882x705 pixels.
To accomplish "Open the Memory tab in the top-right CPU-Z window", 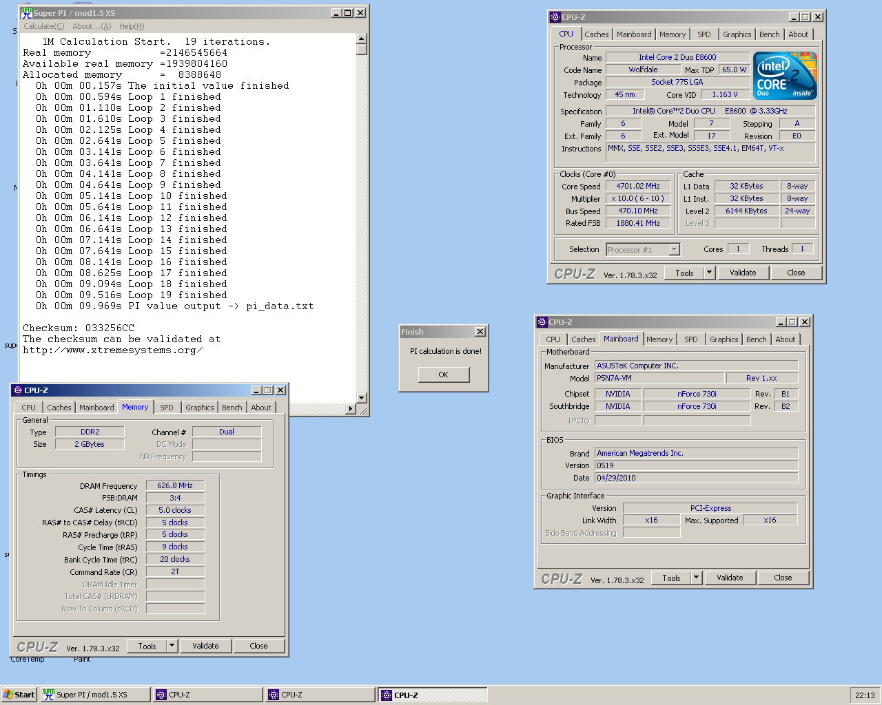I will (673, 34).
